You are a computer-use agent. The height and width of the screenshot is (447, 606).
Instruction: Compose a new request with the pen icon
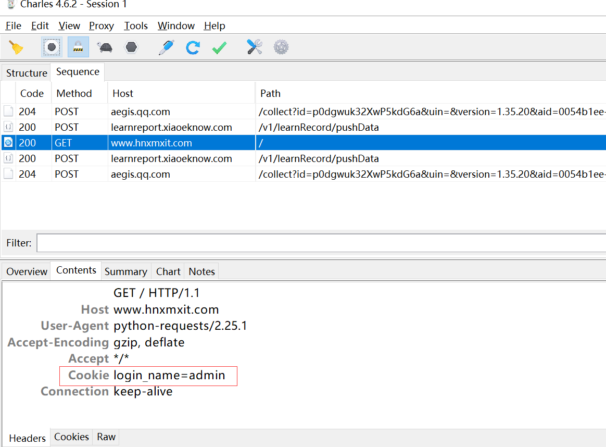(x=167, y=47)
